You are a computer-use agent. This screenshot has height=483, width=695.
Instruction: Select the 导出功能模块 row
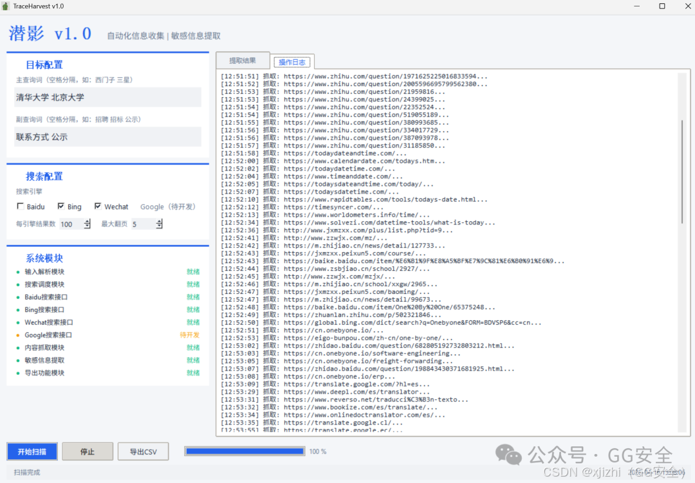[107, 372]
